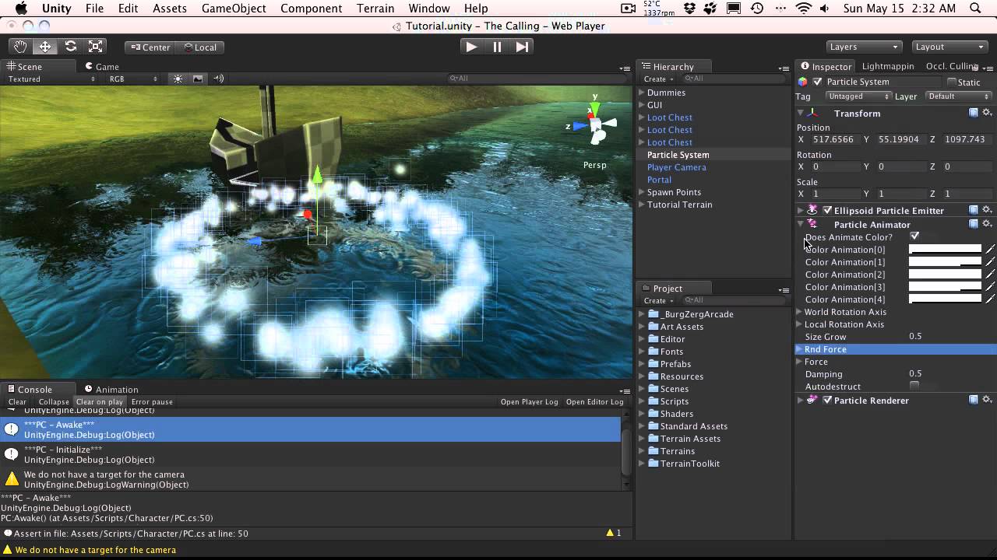
Task: Toggle Particle System active checkbox
Action: tap(817, 82)
